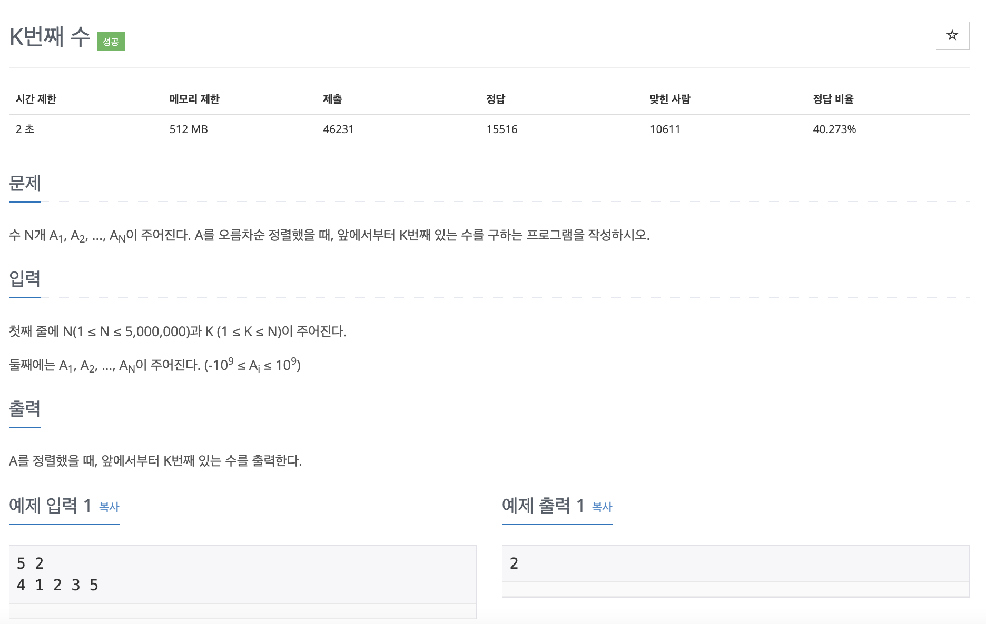
Task: Click the 입력 section heading
Action: coord(25,279)
